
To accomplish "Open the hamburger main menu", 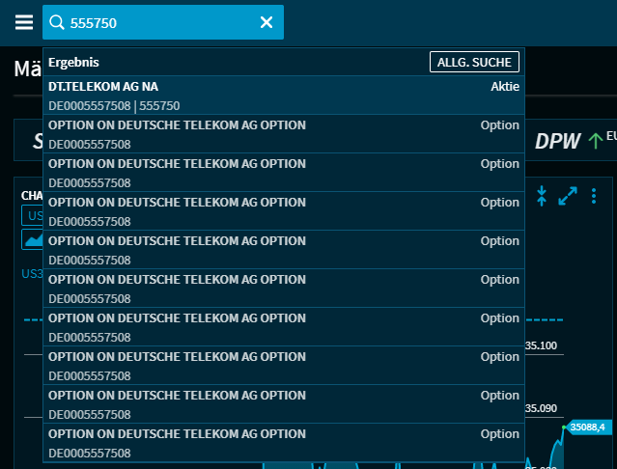I will coord(23,22).
